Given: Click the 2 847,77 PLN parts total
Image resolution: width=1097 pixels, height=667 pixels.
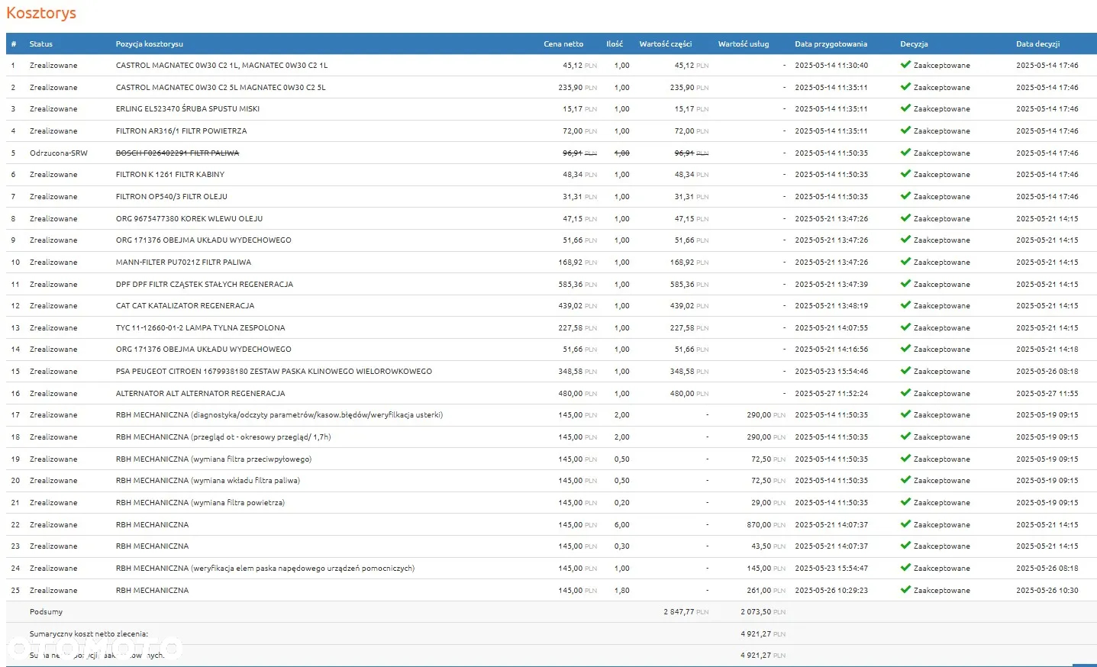Looking at the screenshot, I should 686,611.
